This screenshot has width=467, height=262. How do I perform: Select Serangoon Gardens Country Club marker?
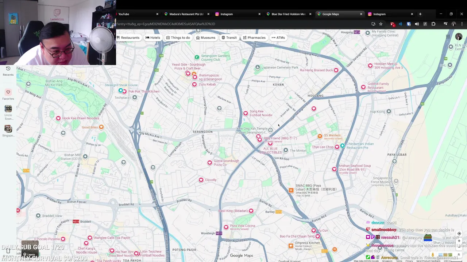197,57
